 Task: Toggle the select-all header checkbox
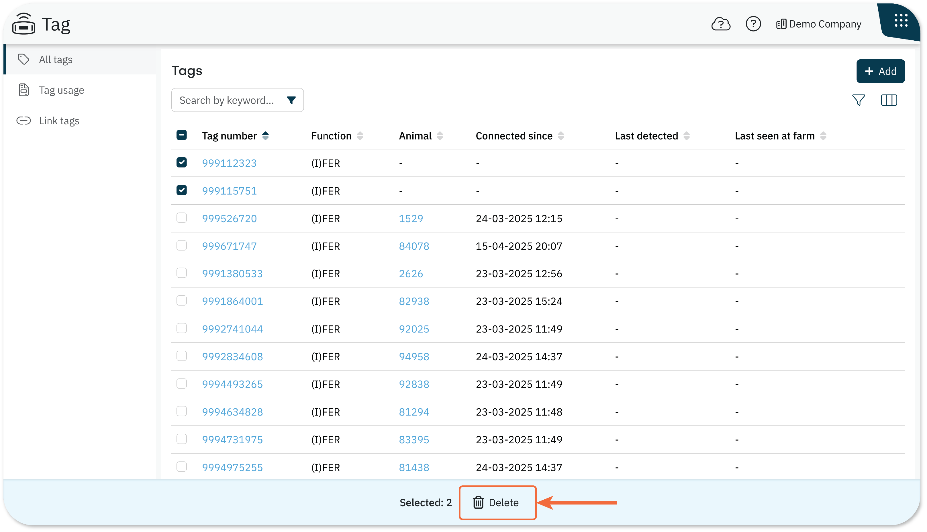181,135
